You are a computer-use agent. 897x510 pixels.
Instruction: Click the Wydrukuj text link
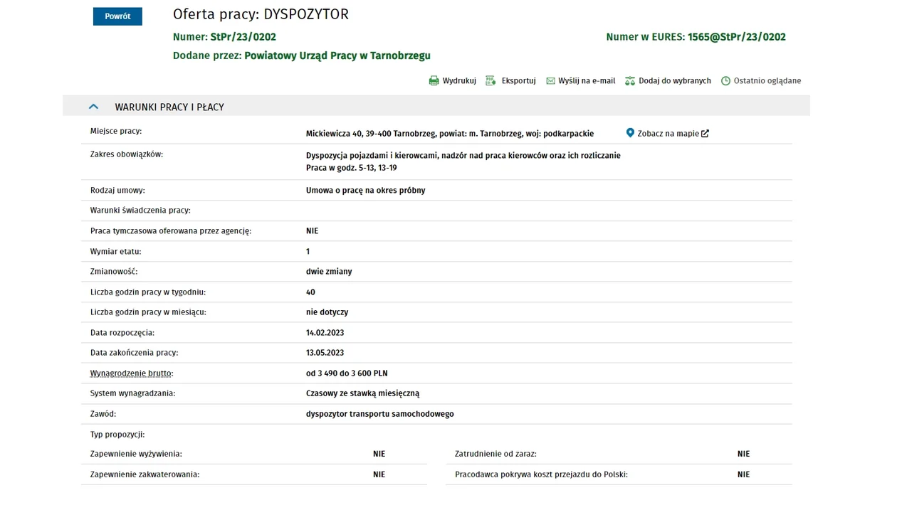click(x=459, y=81)
